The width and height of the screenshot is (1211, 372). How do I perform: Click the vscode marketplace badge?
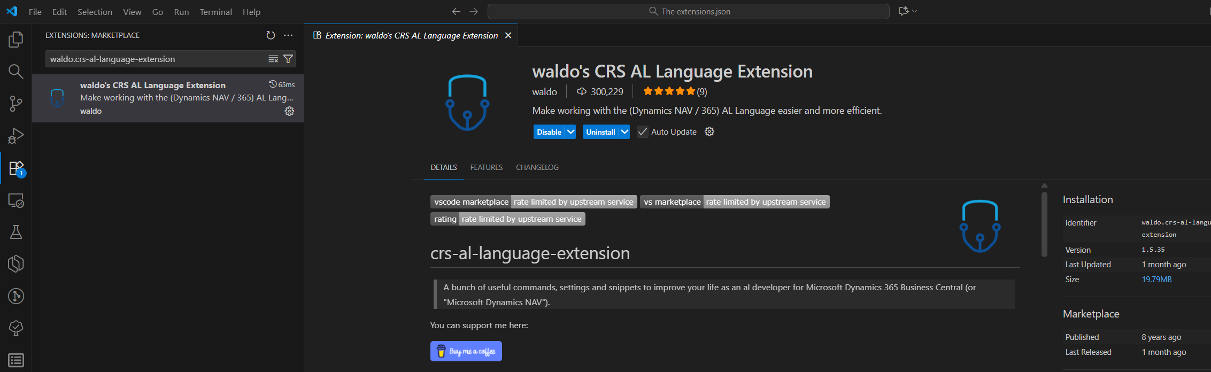[x=534, y=201]
